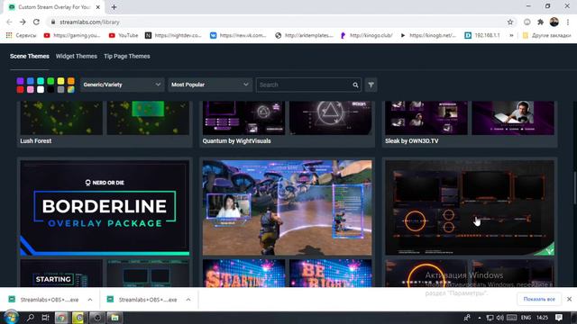Expand the hidden bookmarks chevron

[511, 35]
